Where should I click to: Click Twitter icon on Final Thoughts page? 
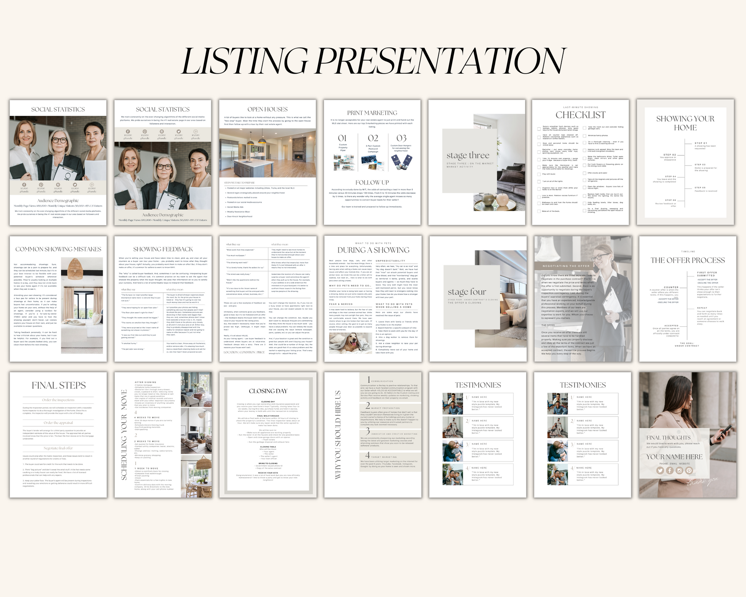(x=660, y=470)
